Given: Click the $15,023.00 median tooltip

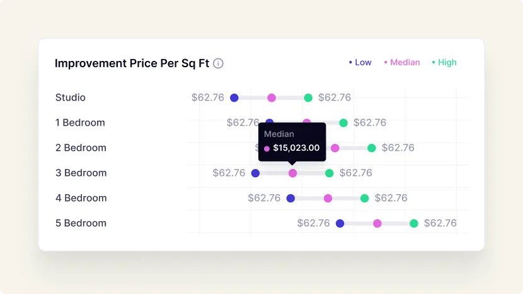Looking at the screenshot, I should 292,142.
